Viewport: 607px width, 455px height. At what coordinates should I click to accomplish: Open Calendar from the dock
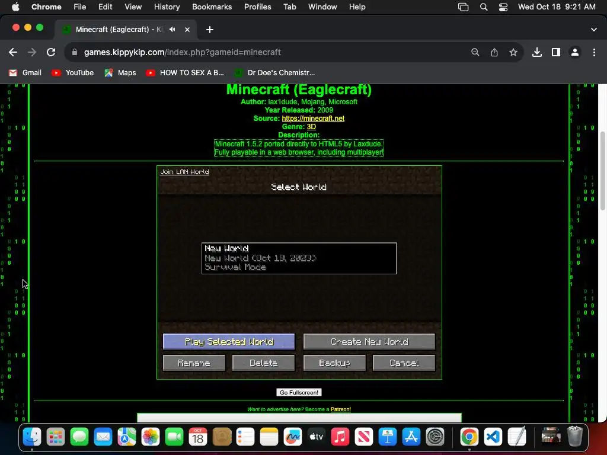click(x=198, y=437)
